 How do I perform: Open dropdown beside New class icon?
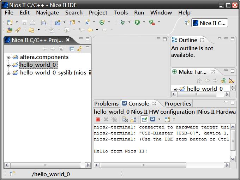(x=109, y=22)
